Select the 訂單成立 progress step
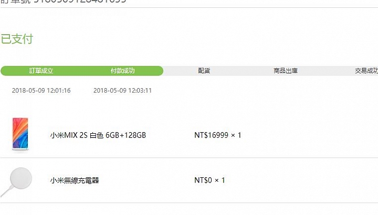 click(41, 71)
